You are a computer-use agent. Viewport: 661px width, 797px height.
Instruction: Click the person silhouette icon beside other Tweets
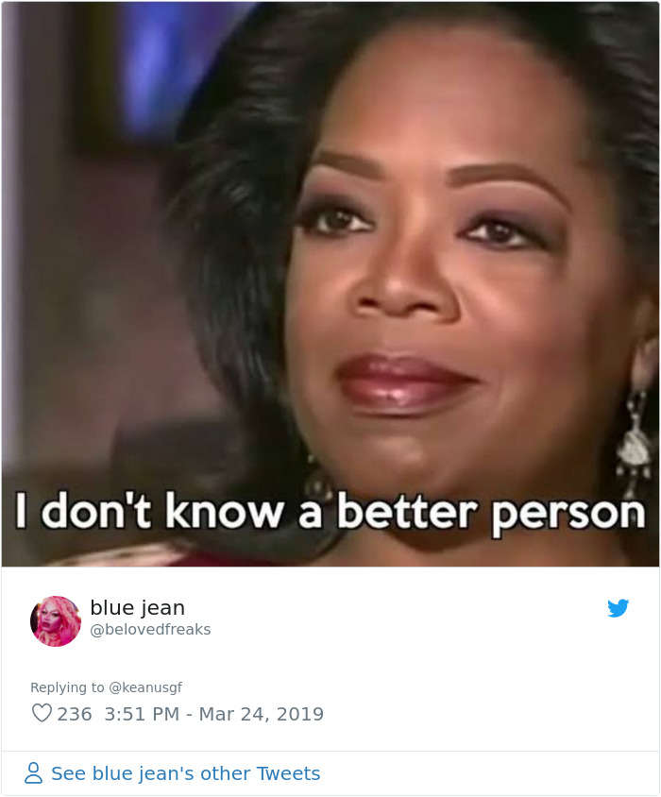(x=34, y=772)
